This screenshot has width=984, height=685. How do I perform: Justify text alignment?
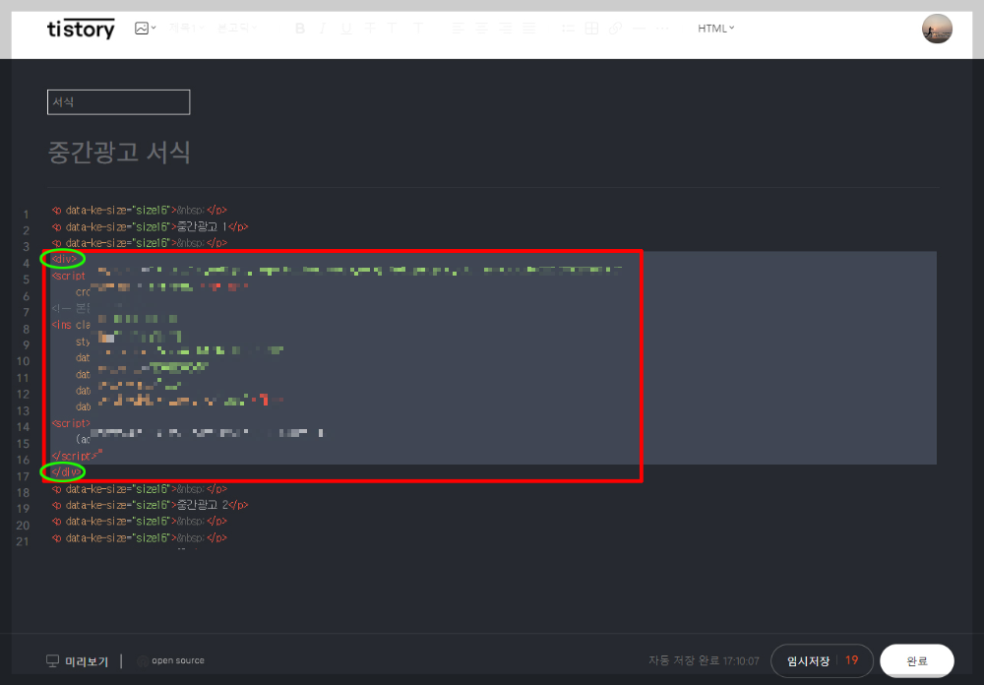pos(529,29)
